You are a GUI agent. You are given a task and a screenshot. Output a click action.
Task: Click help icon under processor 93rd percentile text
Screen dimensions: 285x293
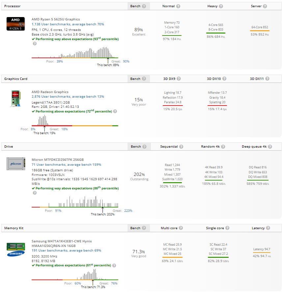coord(35,43)
